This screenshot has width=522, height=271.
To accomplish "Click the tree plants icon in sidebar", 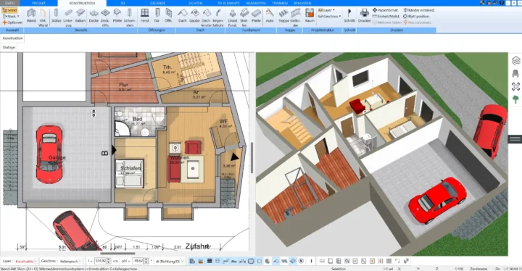I will pyautogui.click(x=515, y=99).
